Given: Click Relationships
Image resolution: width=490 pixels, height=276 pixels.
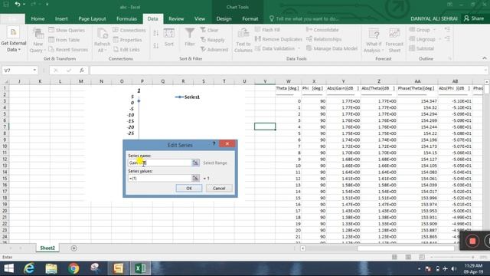Looking at the screenshot, I should (324, 39).
